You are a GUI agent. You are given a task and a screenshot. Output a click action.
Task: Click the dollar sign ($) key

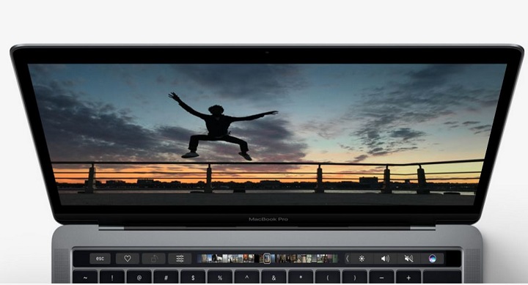coord(193,278)
